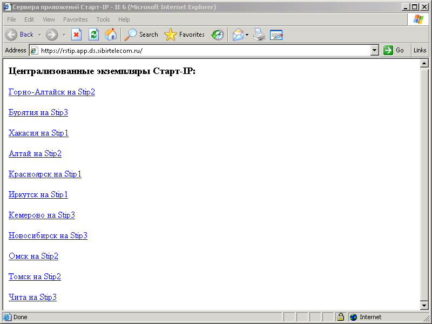This screenshot has height=324, width=432.
Task: Open the Links toolbar label
Action: click(420, 50)
